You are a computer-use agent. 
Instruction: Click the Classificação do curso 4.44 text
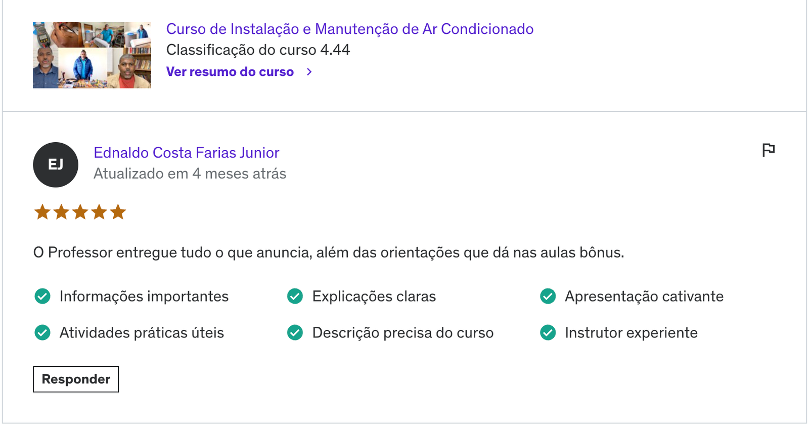tap(258, 50)
